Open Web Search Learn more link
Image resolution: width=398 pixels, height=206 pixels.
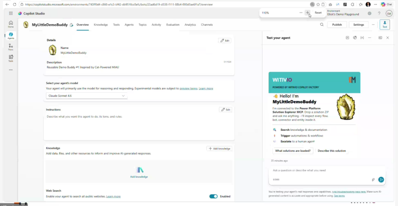coord(113,196)
